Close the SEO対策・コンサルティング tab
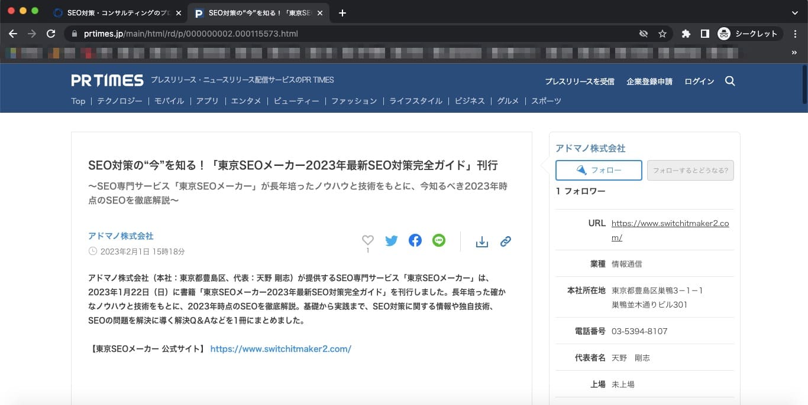The height and width of the screenshot is (405, 808). [179, 13]
